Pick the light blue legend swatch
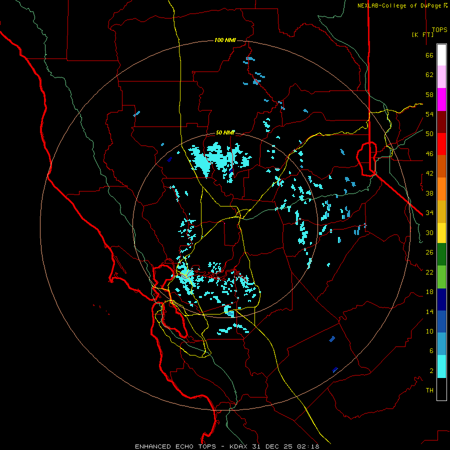Image resolution: width=450 pixels, height=450 pixels. point(441,344)
